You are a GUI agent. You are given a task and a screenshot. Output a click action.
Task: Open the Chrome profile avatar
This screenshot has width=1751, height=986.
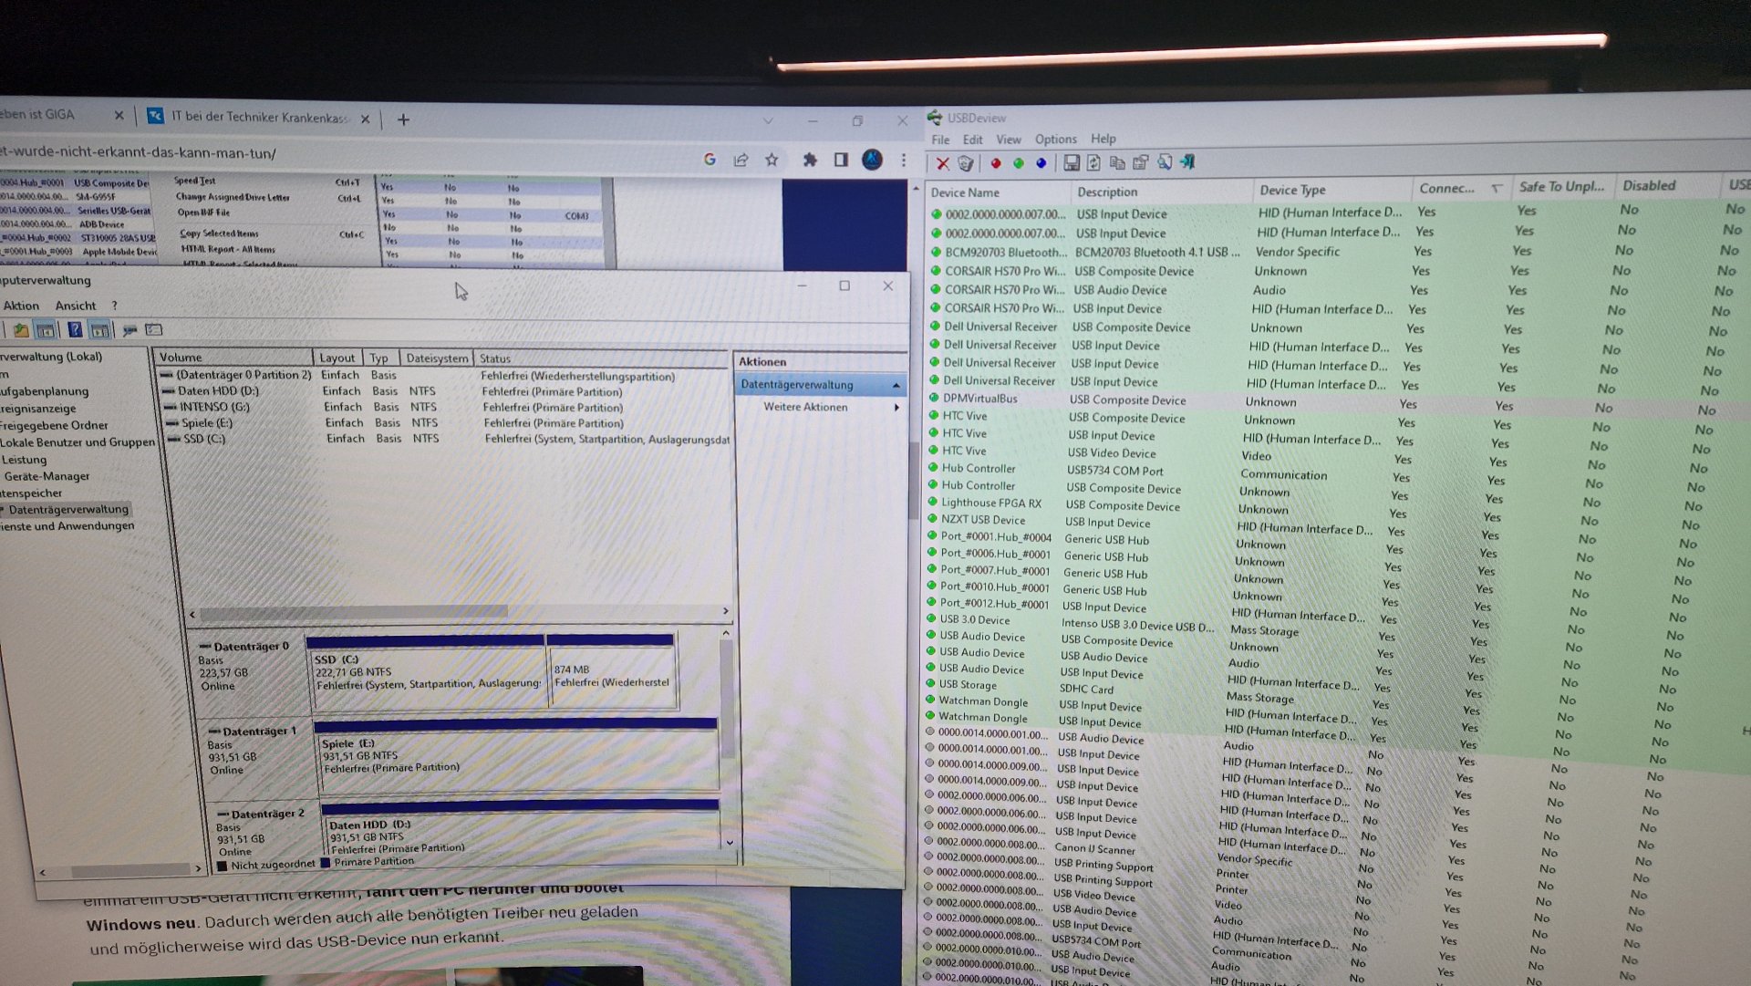click(x=872, y=160)
